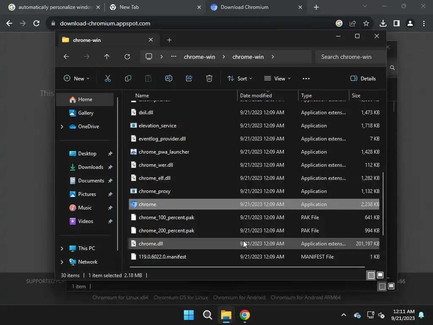Click the Delete trash can icon
This screenshot has width=433, height=325.
[209, 78]
